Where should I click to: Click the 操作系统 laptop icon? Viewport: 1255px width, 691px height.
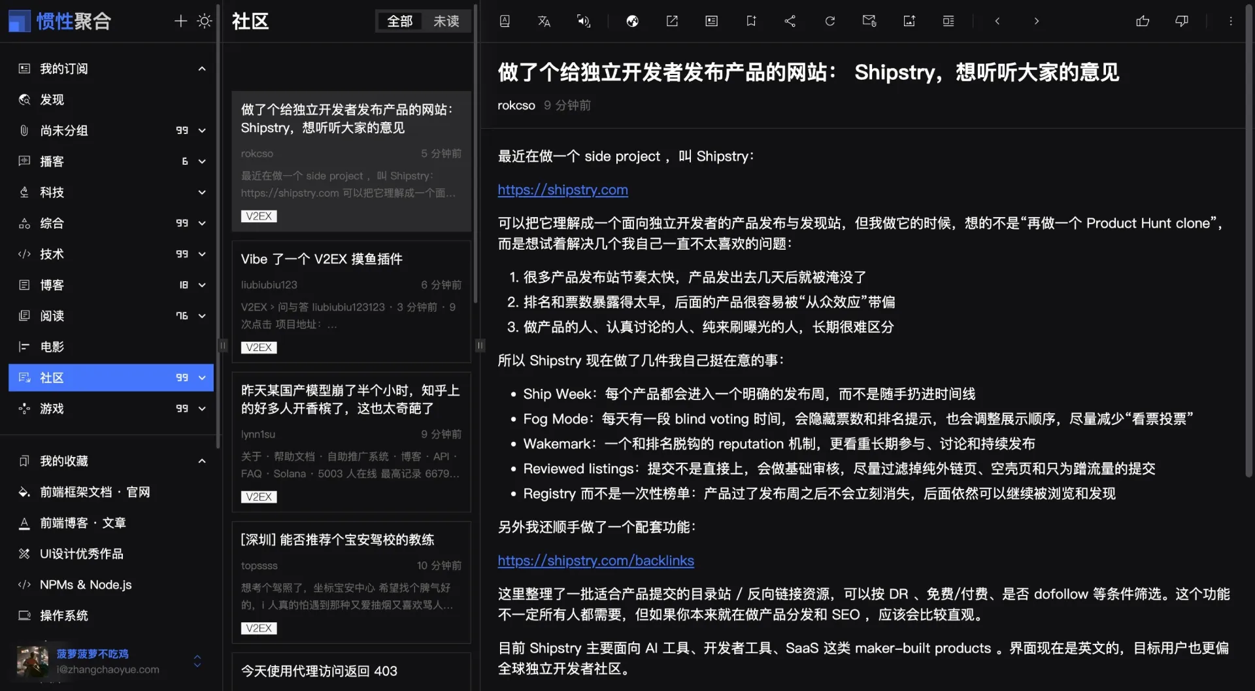coord(24,615)
